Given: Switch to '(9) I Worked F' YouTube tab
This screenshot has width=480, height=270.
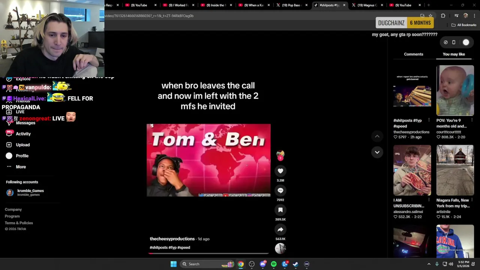Looking at the screenshot, I should [178, 5].
